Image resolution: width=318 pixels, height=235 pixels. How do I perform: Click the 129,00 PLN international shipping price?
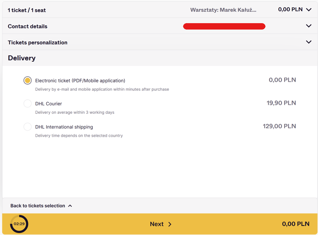point(279,126)
